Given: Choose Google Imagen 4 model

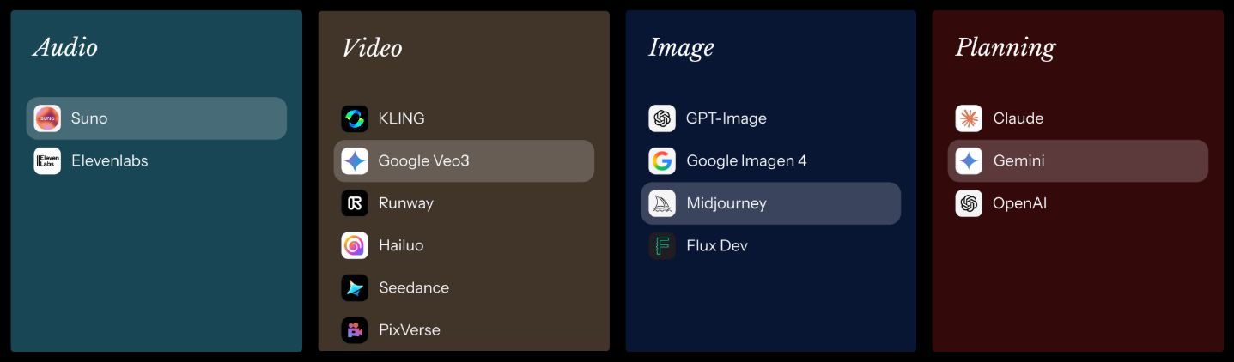Looking at the screenshot, I should pyautogui.click(x=771, y=160).
